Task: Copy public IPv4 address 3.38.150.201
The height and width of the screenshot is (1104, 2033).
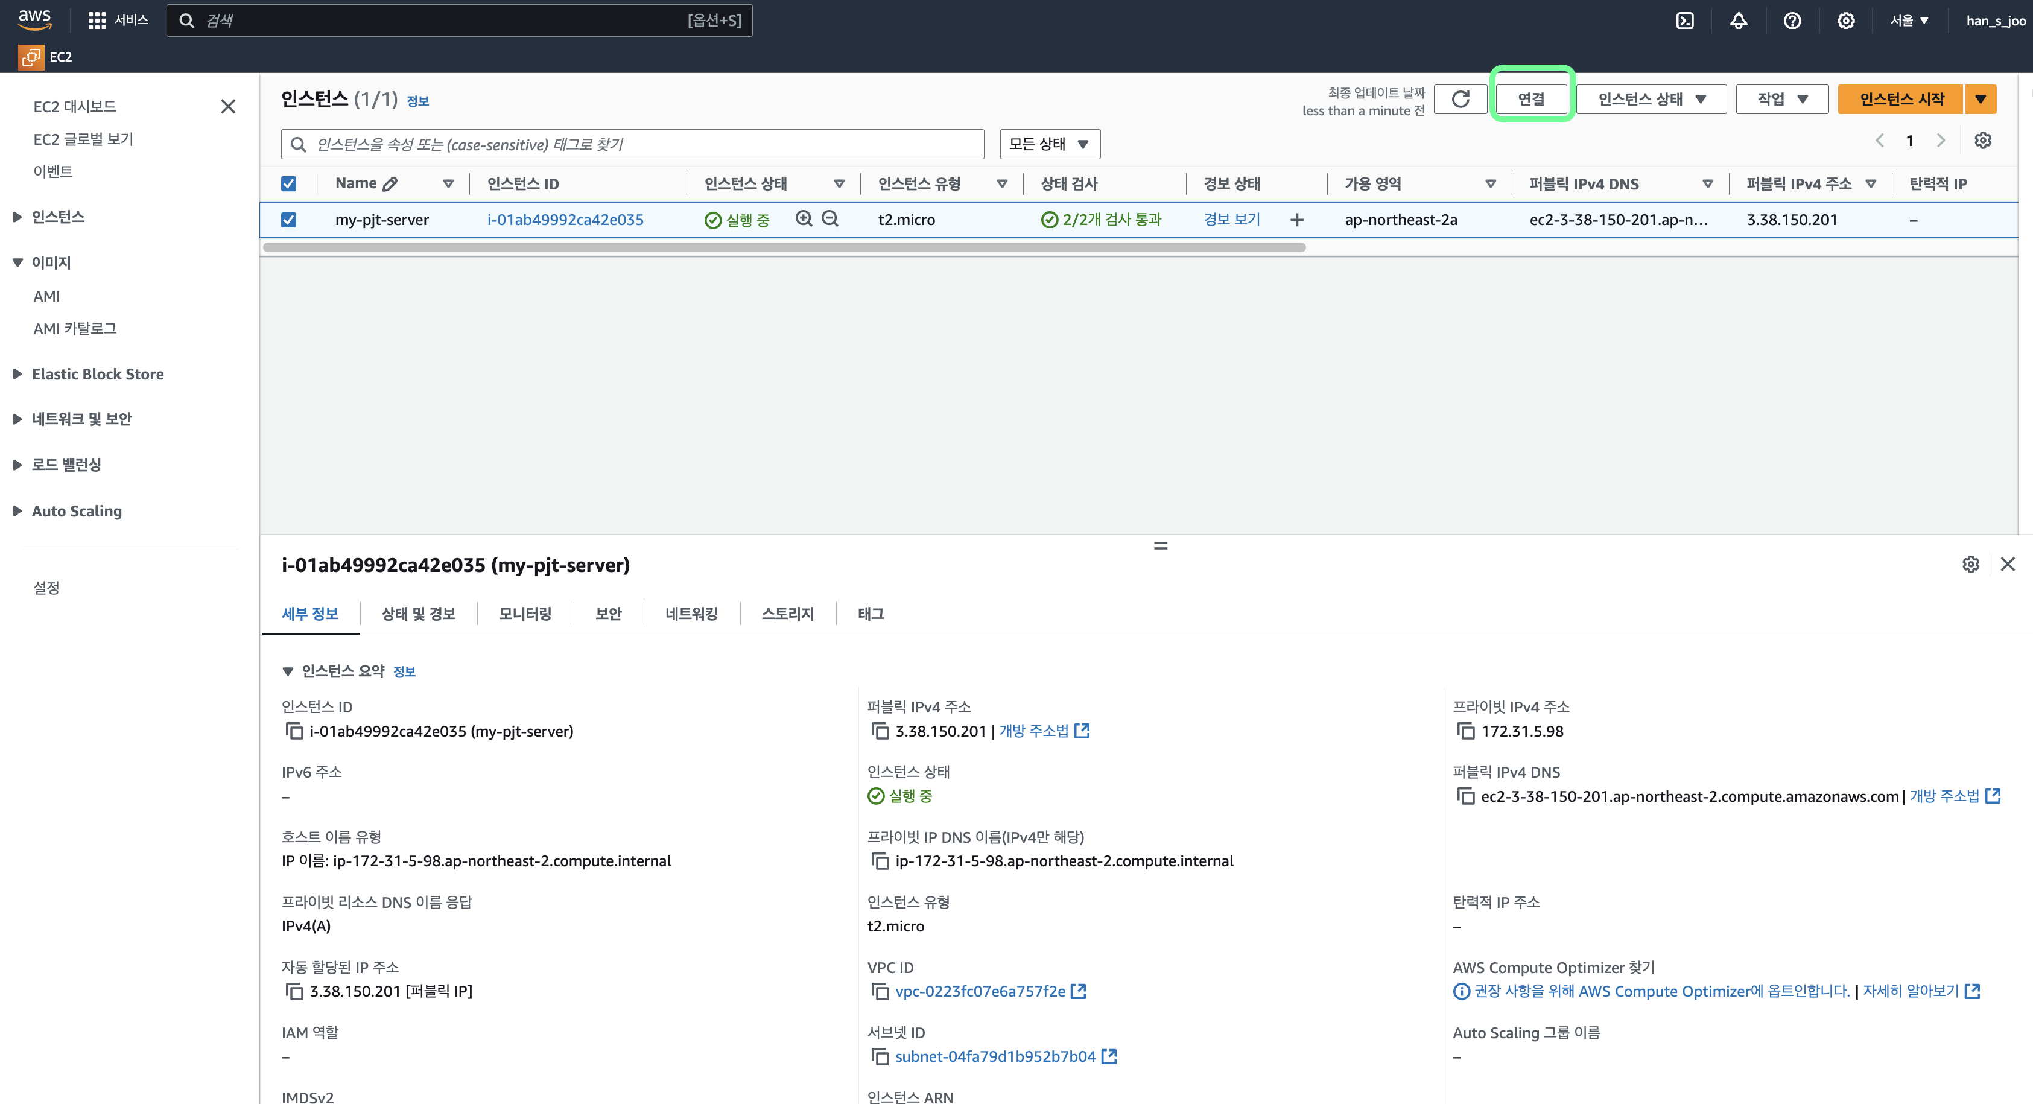Action: (x=879, y=731)
